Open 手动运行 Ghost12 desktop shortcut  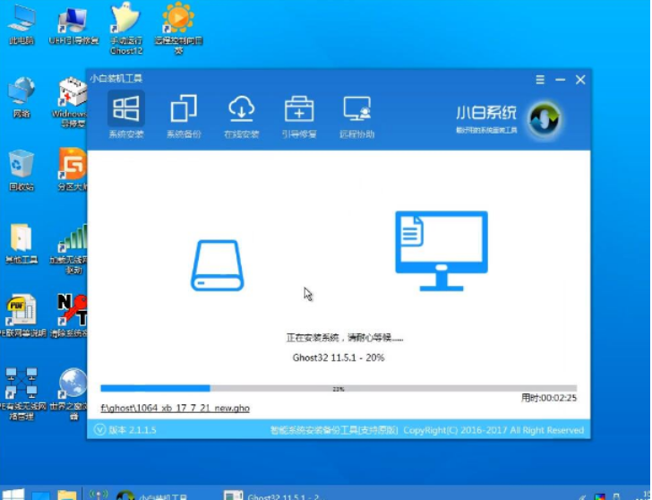(x=126, y=29)
